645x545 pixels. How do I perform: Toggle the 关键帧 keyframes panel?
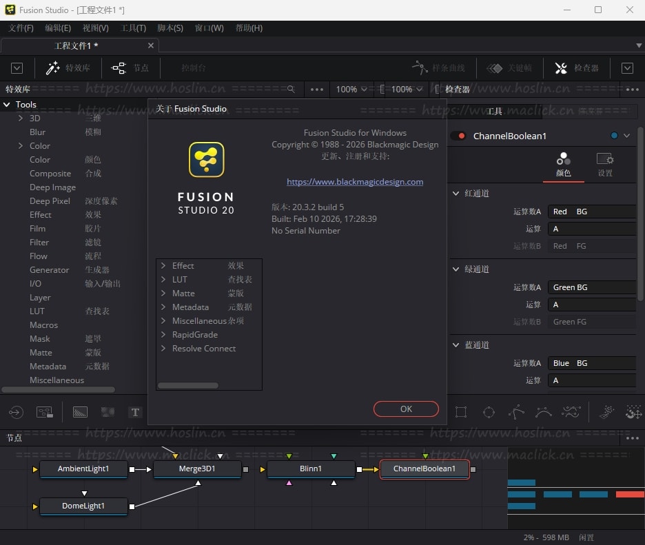pyautogui.click(x=509, y=68)
